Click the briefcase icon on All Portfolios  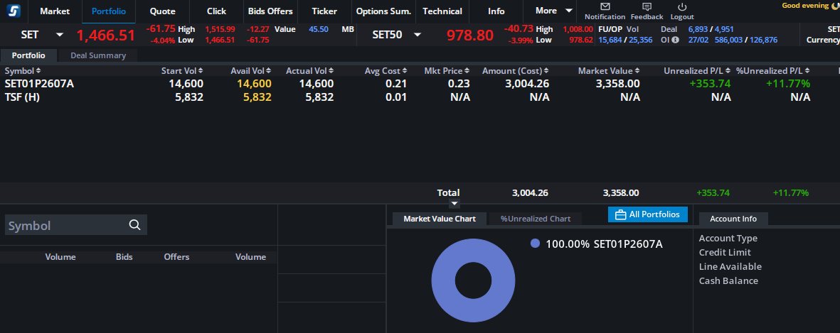tap(620, 215)
